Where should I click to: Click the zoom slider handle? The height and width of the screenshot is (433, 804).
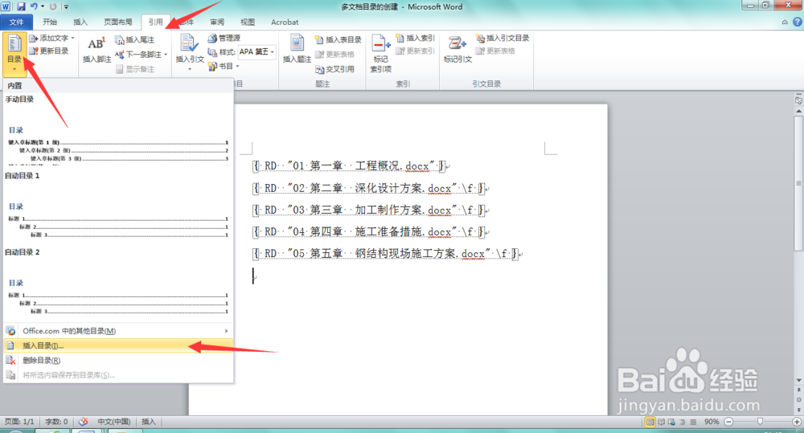pyautogui.click(x=760, y=422)
